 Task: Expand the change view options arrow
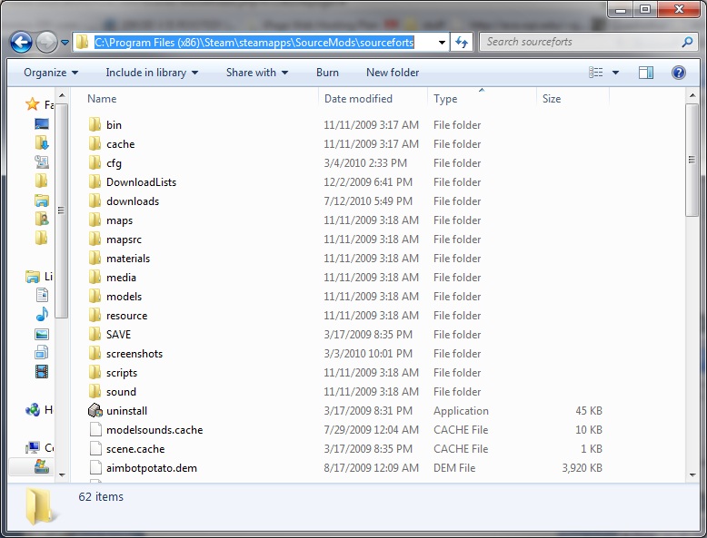tap(615, 73)
